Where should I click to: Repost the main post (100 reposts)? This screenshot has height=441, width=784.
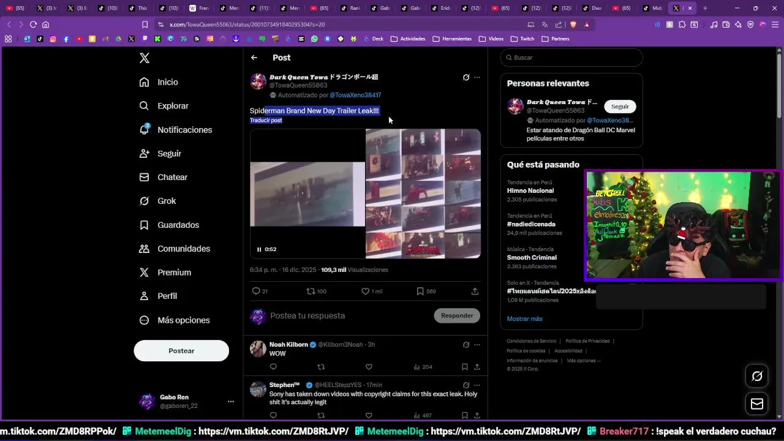pos(316,292)
